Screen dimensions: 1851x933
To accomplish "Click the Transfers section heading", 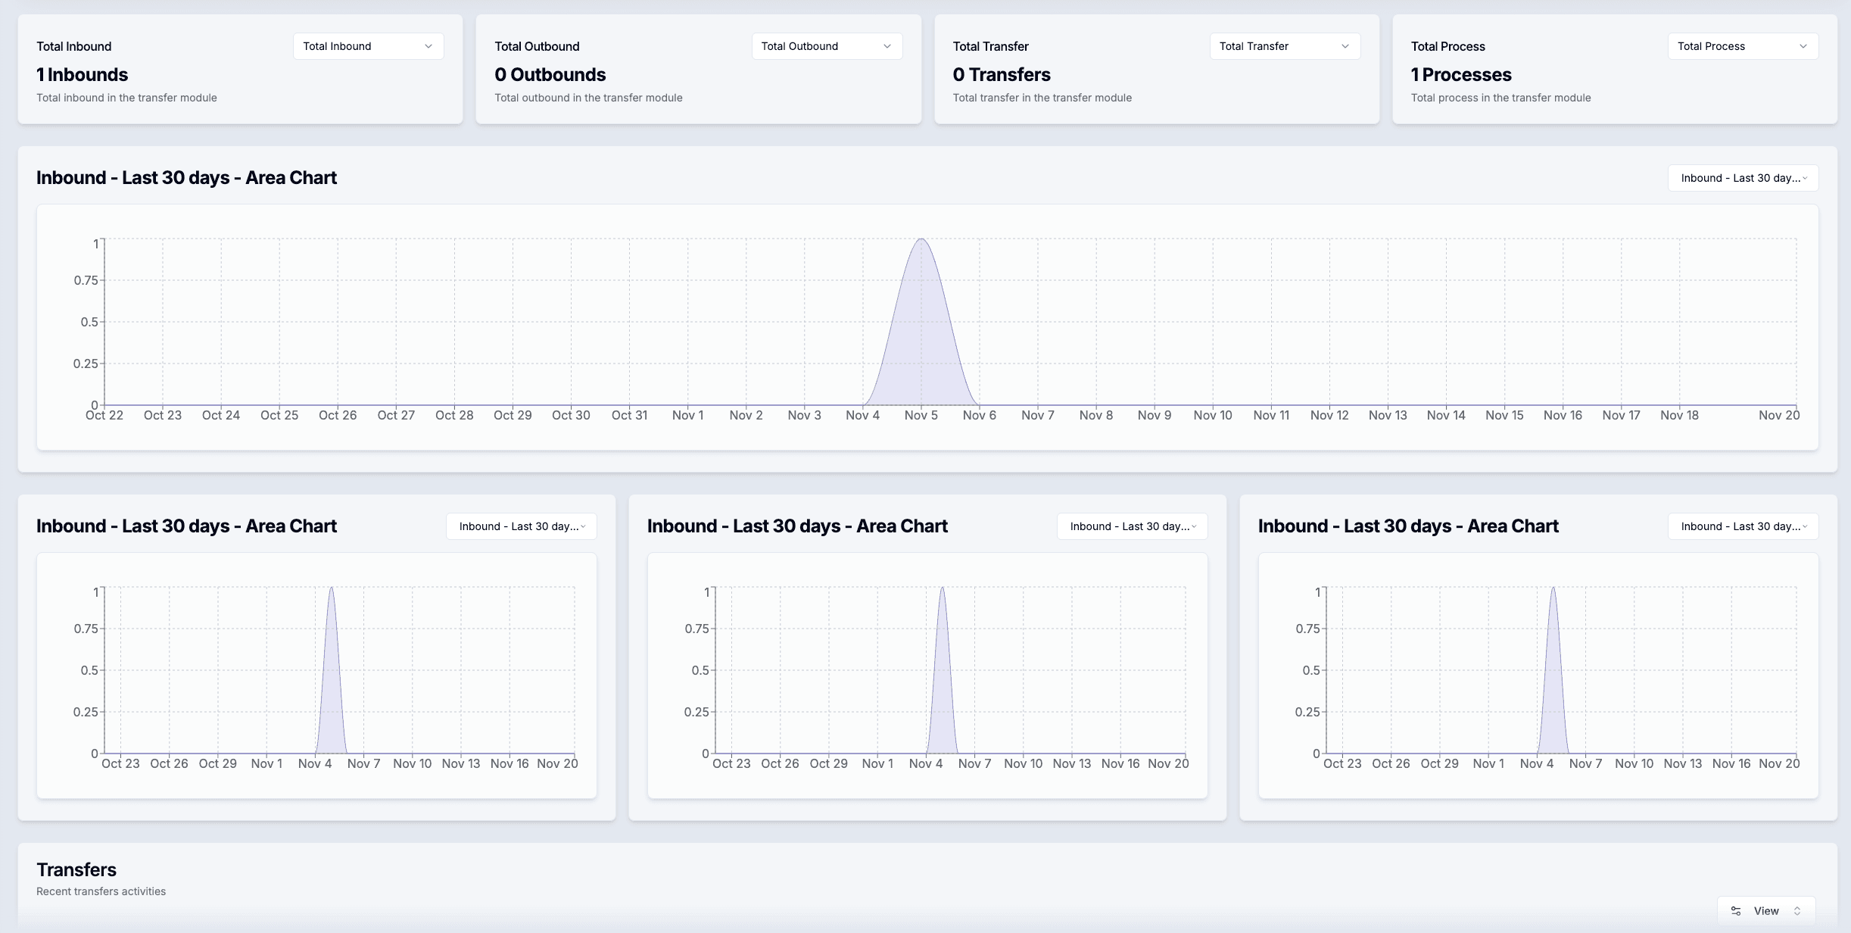I will (x=76, y=869).
